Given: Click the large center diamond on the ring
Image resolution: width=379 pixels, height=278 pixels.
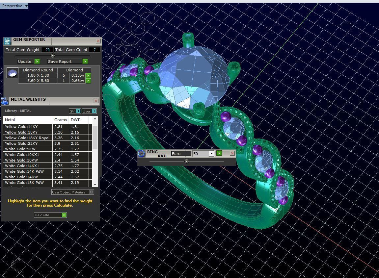Looking at the screenshot, I should (x=193, y=77).
